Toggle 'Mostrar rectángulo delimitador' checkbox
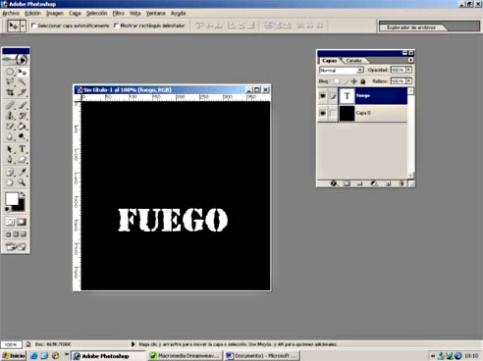The width and height of the screenshot is (483, 361). [116, 26]
